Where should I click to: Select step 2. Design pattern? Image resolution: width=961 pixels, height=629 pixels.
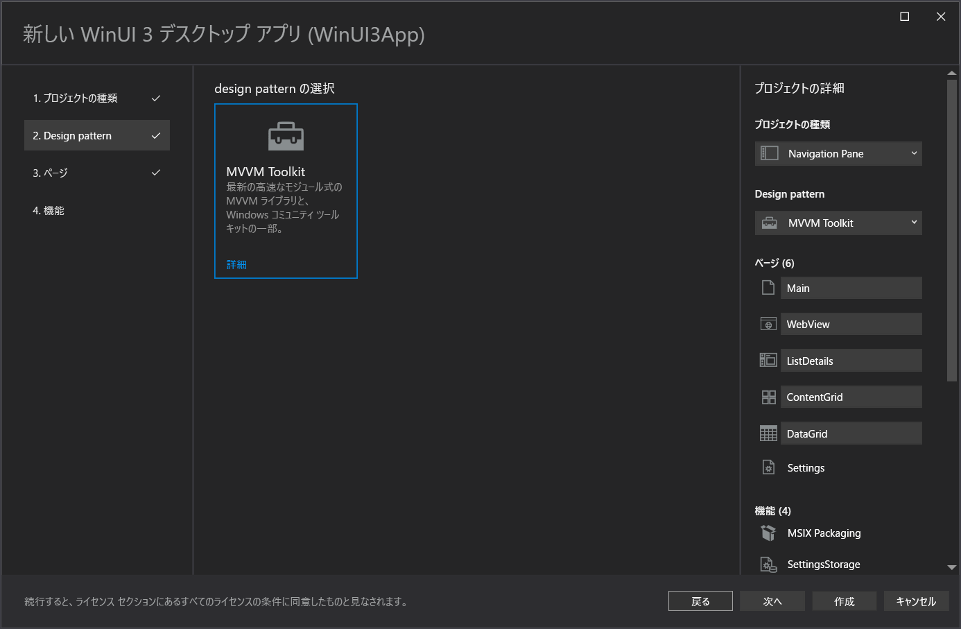[x=97, y=135]
